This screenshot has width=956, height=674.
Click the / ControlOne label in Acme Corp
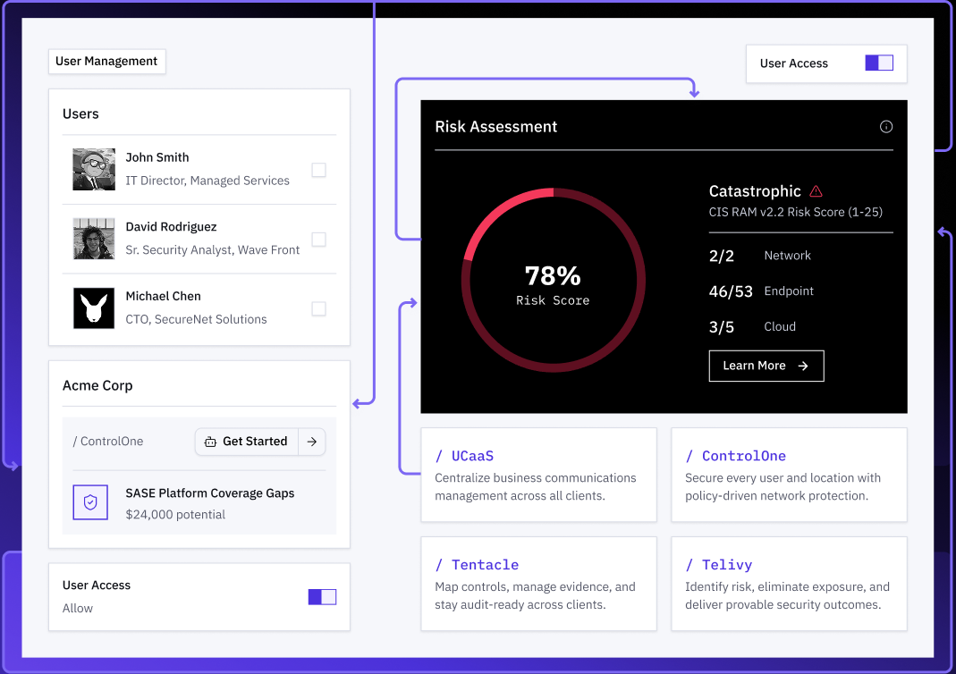point(108,442)
